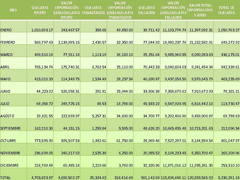The height and width of the screenshot is (180, 240).
Task: Select cell value 1,010,693.17
Action: pos(42,30)
